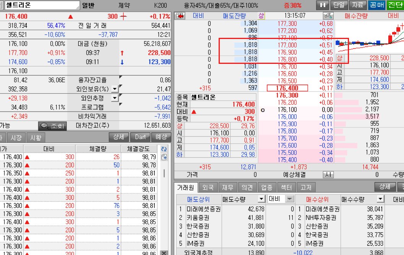Click the 매도상위 column header
Viewport: 404px width, 255px height.
198,200
